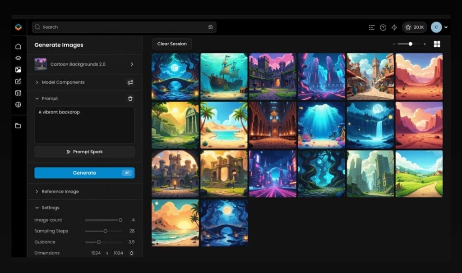462x273 pixels.
Task: Collapse the Settings section
Action: coord(47,208)
